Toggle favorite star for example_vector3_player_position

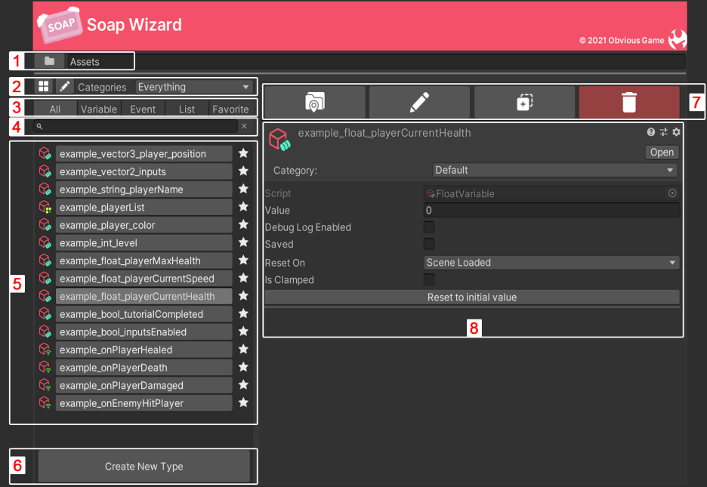coord(243,153)
